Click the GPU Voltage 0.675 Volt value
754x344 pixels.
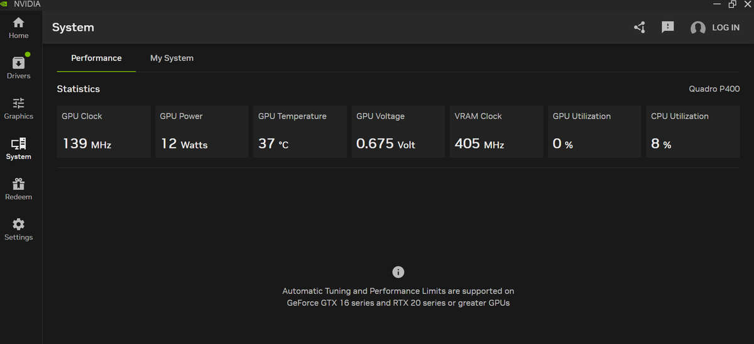pos(386,144)
